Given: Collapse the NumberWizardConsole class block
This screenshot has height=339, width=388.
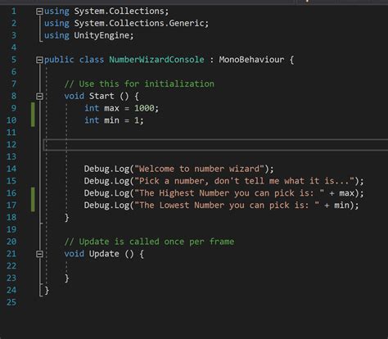Looking at the screenshot, I should coord(39,60).
